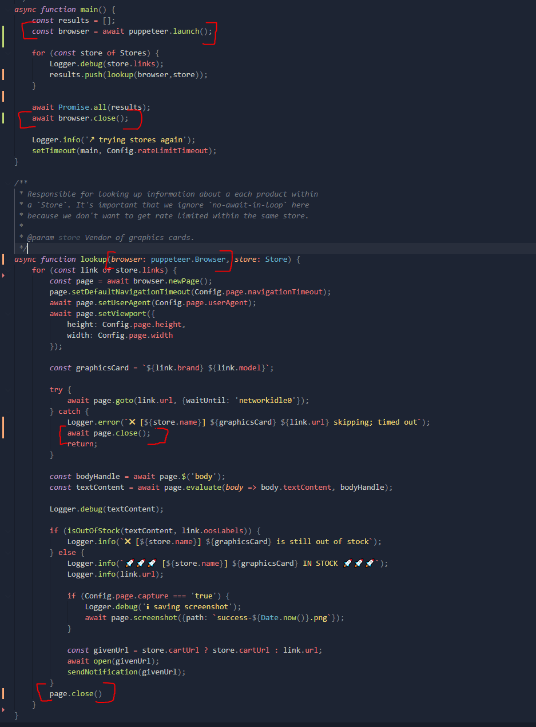This screenshot has height=727, width=536.
Task: Click 'await page.setUserAgent(Config.page.userAgent);' line
Action: pyautogui.click(x=153, y=302)
